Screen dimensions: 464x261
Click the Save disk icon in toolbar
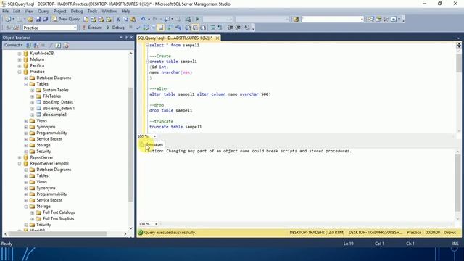tap(38, 20)
